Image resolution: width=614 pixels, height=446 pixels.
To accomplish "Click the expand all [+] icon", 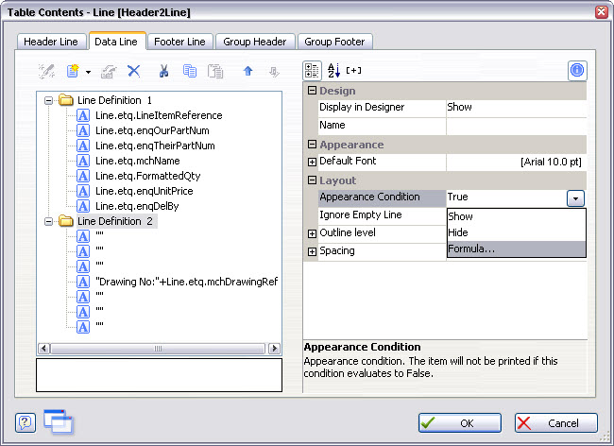I will 353,71.
